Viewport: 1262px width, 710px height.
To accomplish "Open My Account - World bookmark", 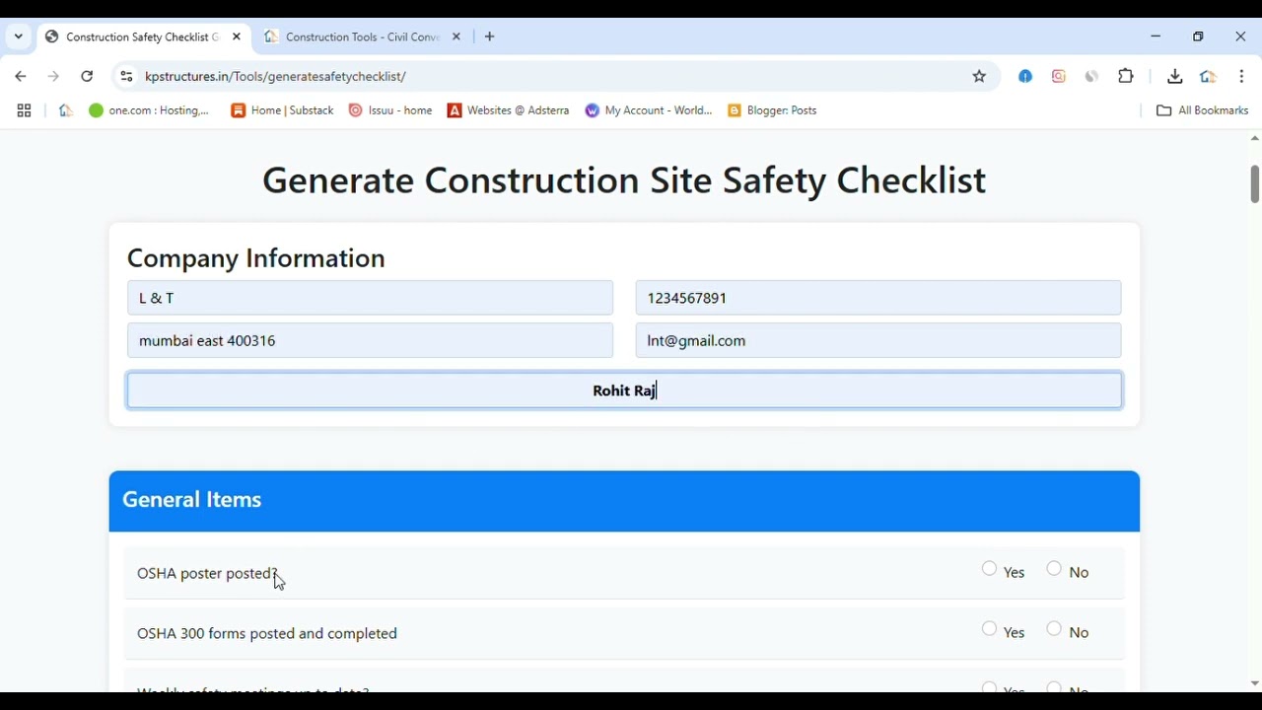I will tap(649, 111).
